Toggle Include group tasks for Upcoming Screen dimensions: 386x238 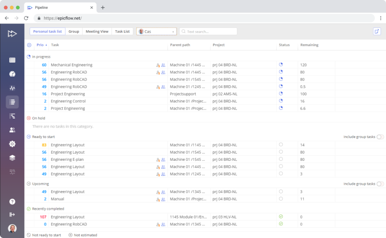click(380, 184)
